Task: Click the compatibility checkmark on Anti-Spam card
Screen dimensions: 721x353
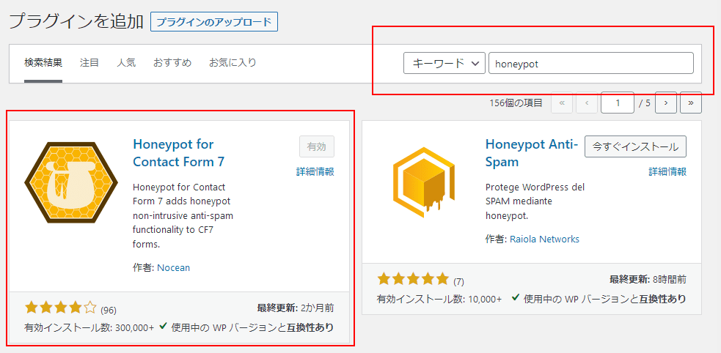Action: 516,298
